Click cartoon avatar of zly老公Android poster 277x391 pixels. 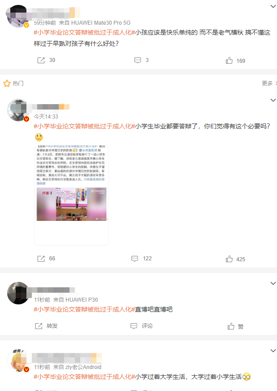(18, 360)
